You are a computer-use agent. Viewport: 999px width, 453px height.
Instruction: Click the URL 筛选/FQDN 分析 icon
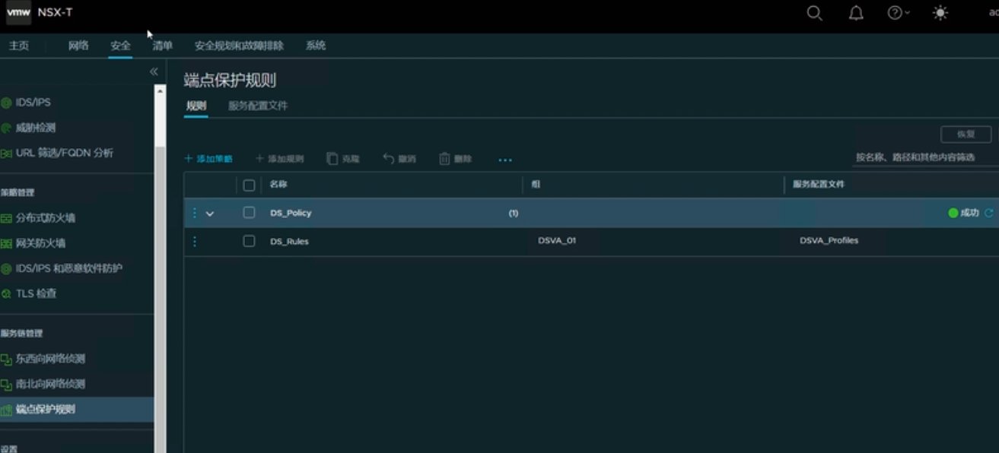pyautogui.click(x=6, y=154)
